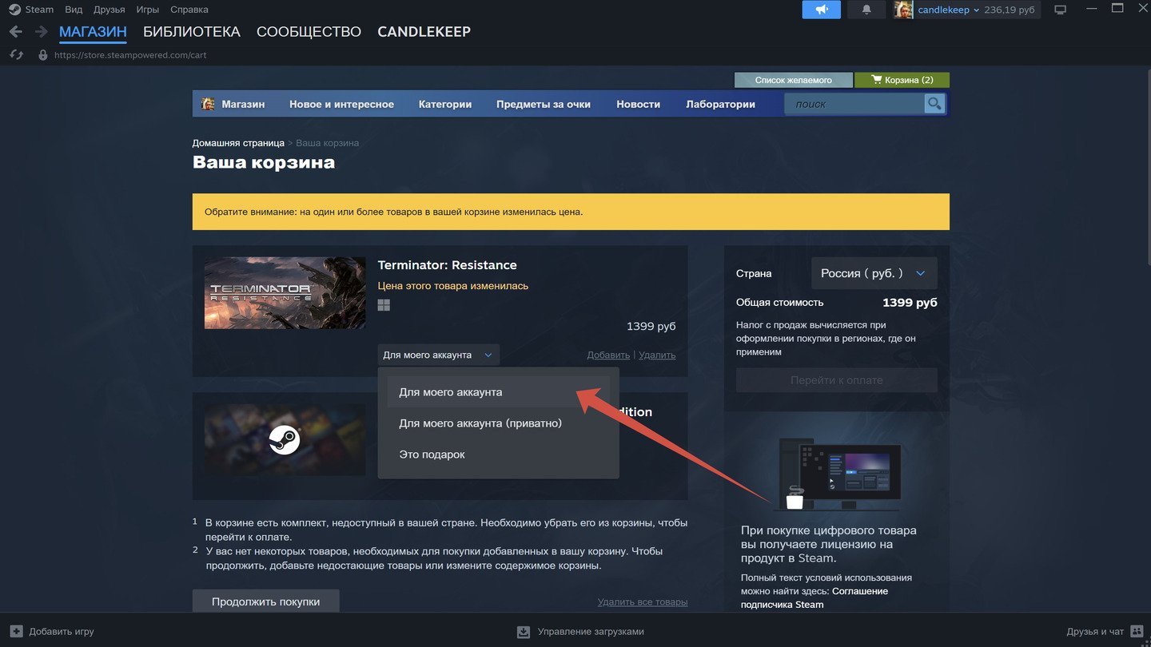Open announcements via the megaphone icon
This screenshot has width=1151, height=647.
point(822,10)
